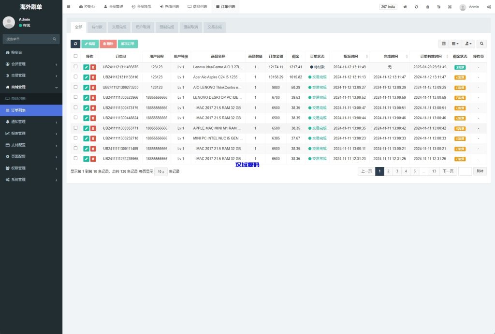Viewport: 495px width, 334px height.
Task: Click the home icon in top bar
Action: coord(405,7)
